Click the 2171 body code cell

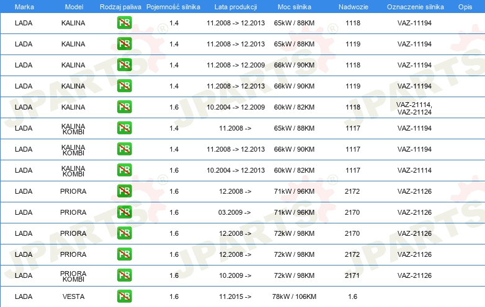(x=352, y=275)
